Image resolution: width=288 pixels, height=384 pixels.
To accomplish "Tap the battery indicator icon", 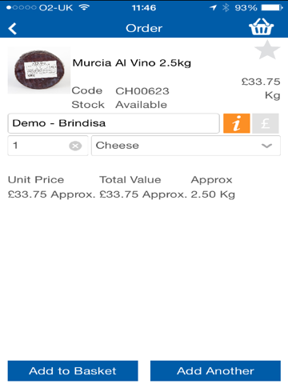I will (x=272, y=8).
